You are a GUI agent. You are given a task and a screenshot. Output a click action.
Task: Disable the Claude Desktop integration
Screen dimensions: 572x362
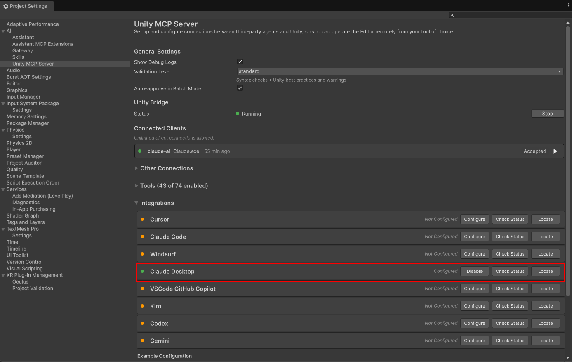click(475, 271)
